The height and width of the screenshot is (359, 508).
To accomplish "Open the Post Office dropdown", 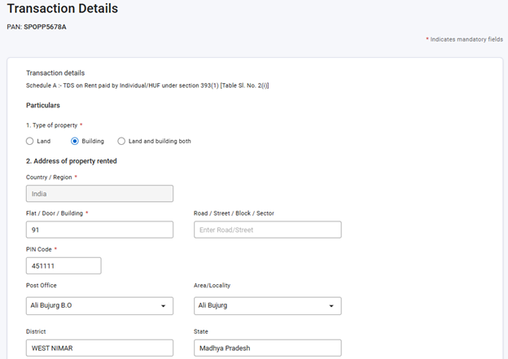I will click(x=99, y=306).
